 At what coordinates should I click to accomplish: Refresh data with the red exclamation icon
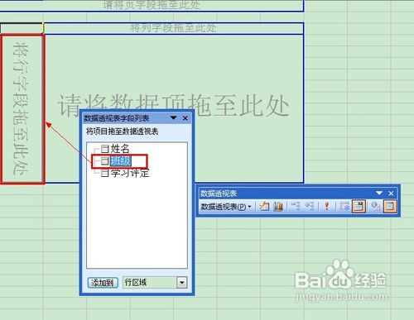(x=327, y=206)
